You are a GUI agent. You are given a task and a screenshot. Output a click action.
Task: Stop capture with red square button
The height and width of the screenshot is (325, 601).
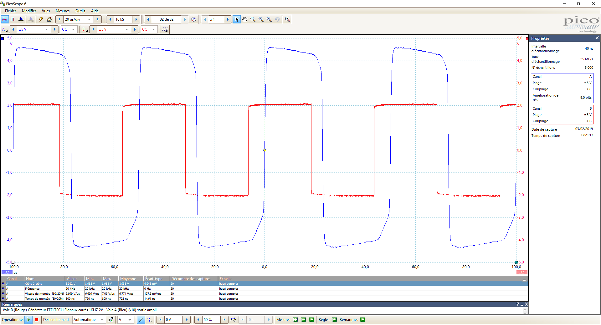point(37,320)
